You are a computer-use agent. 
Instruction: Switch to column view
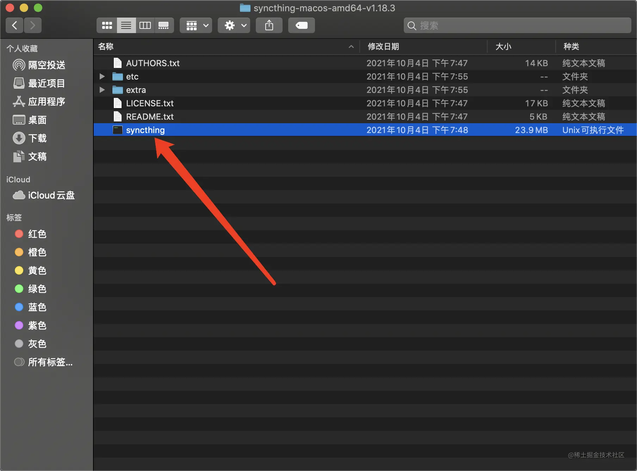(145, 25)
